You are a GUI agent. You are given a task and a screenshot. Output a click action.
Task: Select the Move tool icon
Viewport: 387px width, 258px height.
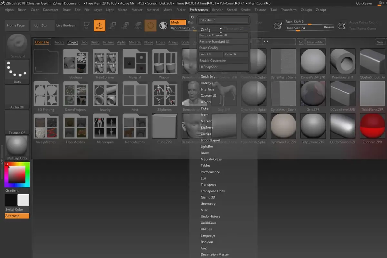click(112, 25)
